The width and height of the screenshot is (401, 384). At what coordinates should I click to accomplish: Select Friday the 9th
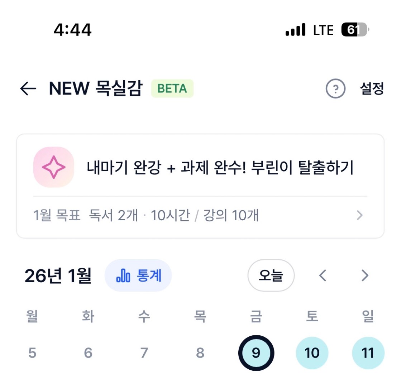point(256,353)
